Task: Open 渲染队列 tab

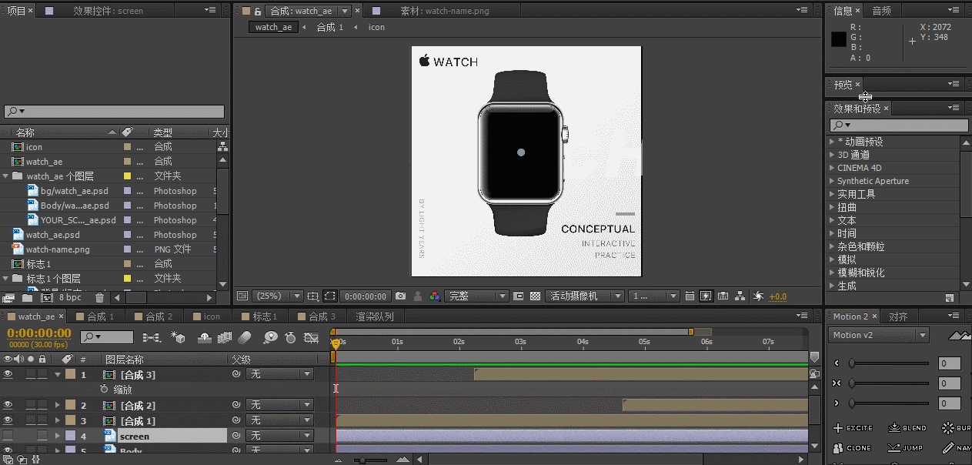Action: point(375,316)
